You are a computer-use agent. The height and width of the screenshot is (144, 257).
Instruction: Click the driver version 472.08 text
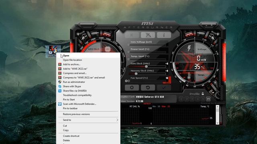pyautogui.click(x=139, y=101)
